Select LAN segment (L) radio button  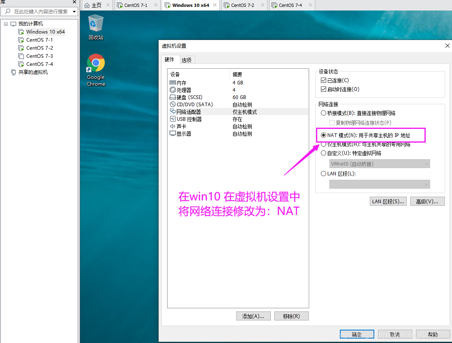pos(323,173)
